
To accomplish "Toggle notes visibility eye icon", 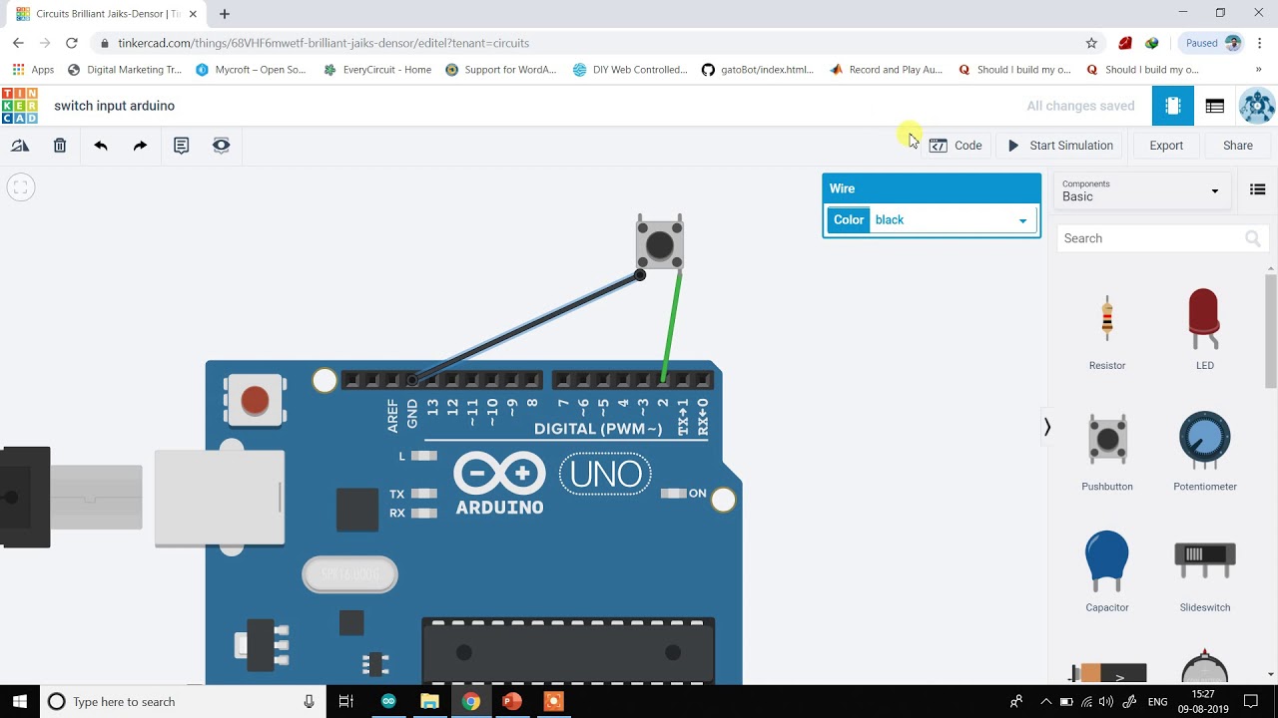I will tap(222, 146).
